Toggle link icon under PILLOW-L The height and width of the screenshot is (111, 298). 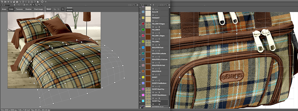coord(156,45)
